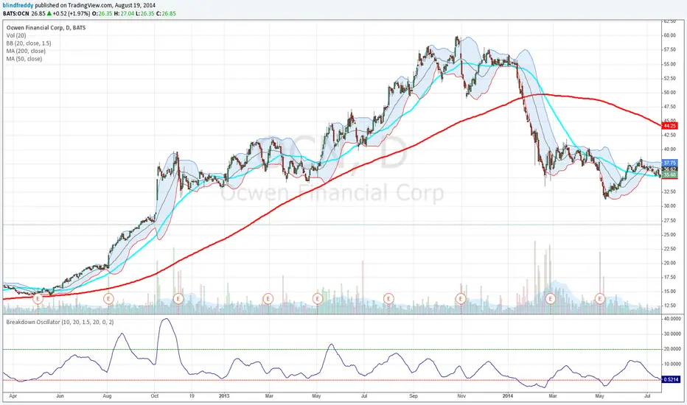The height and width of the screenshot is (405, 687).
Task: Click the earnings marker just before Mar 2014
Action: [x=551, y=299]
